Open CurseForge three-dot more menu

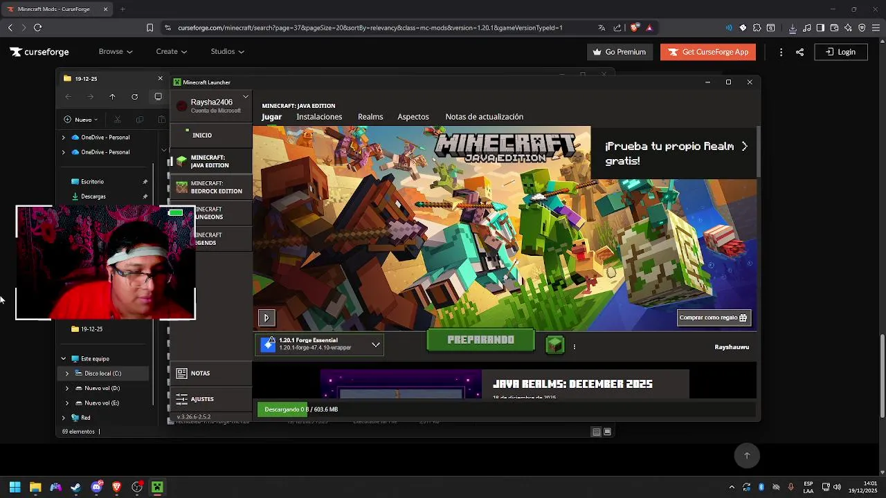click(x=781, y=52)
